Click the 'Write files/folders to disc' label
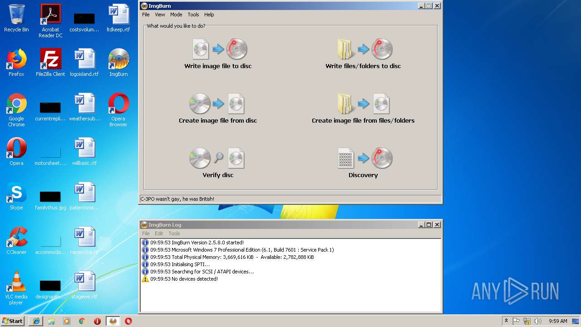The image size is (581, 327). tap(363, 66)
